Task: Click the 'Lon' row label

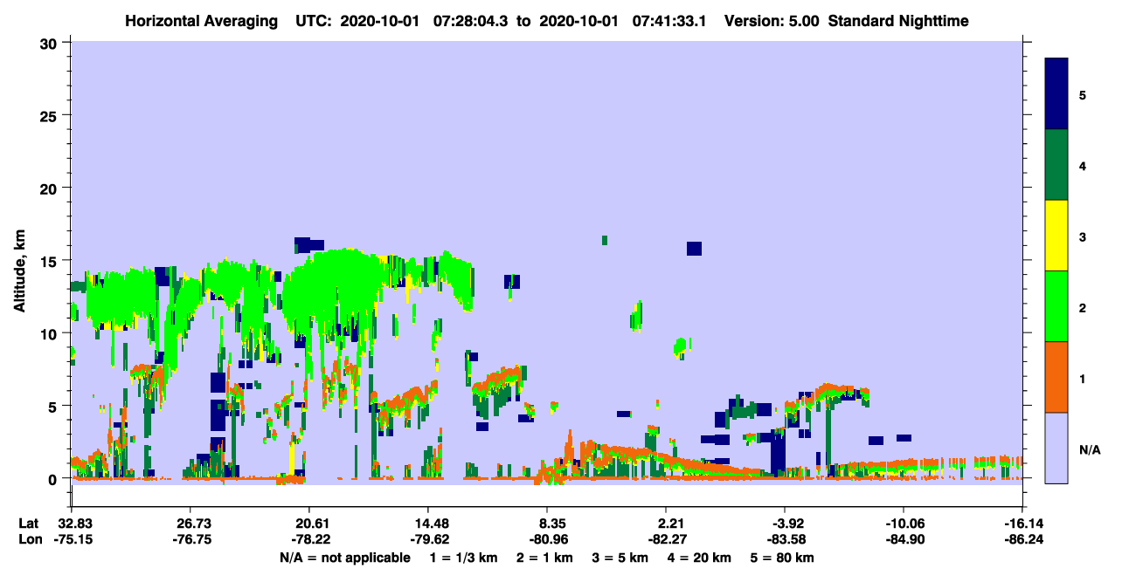Action: coord(29,539)
